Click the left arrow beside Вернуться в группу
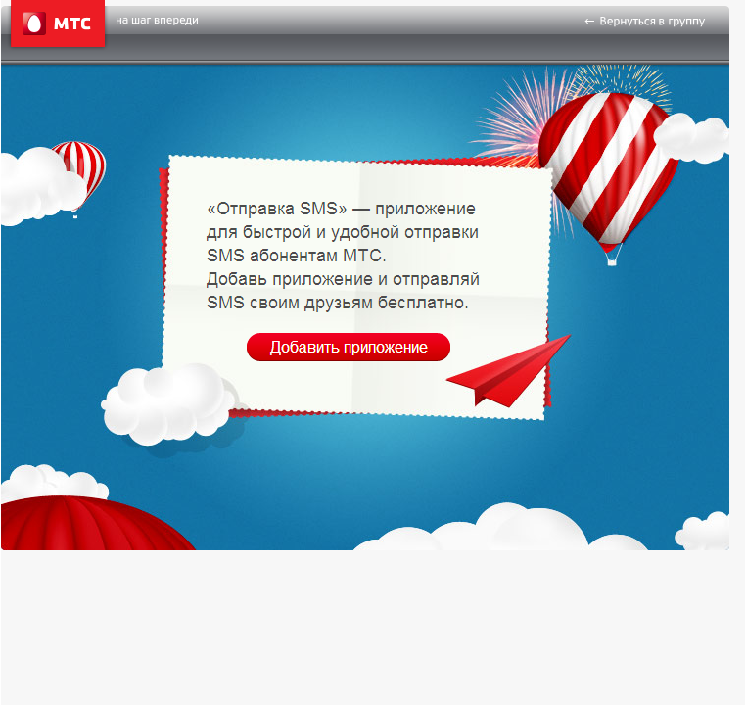The width and height of the screenshot is (746, 706). point(589,21)
